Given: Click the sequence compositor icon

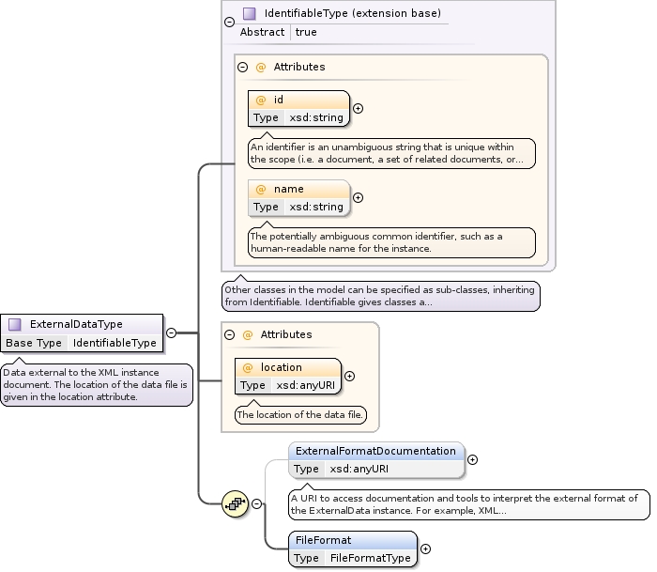Looking at the screenshot, I should (x=235, y=504).
